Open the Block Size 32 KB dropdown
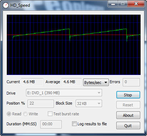The image size is (147, 136). click(x=89, y=103)
